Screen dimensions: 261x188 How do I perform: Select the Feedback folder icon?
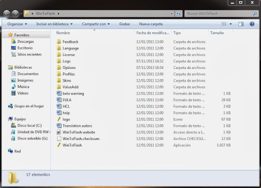59,42
